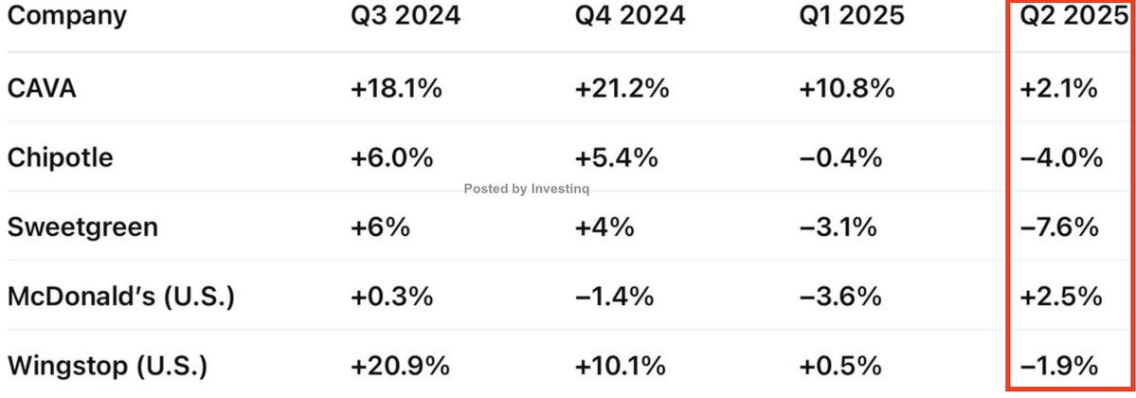Screen dimensions: 1136x398
Task: Click the Company column header
Action: pyautogui.click(x=66, y=16)
